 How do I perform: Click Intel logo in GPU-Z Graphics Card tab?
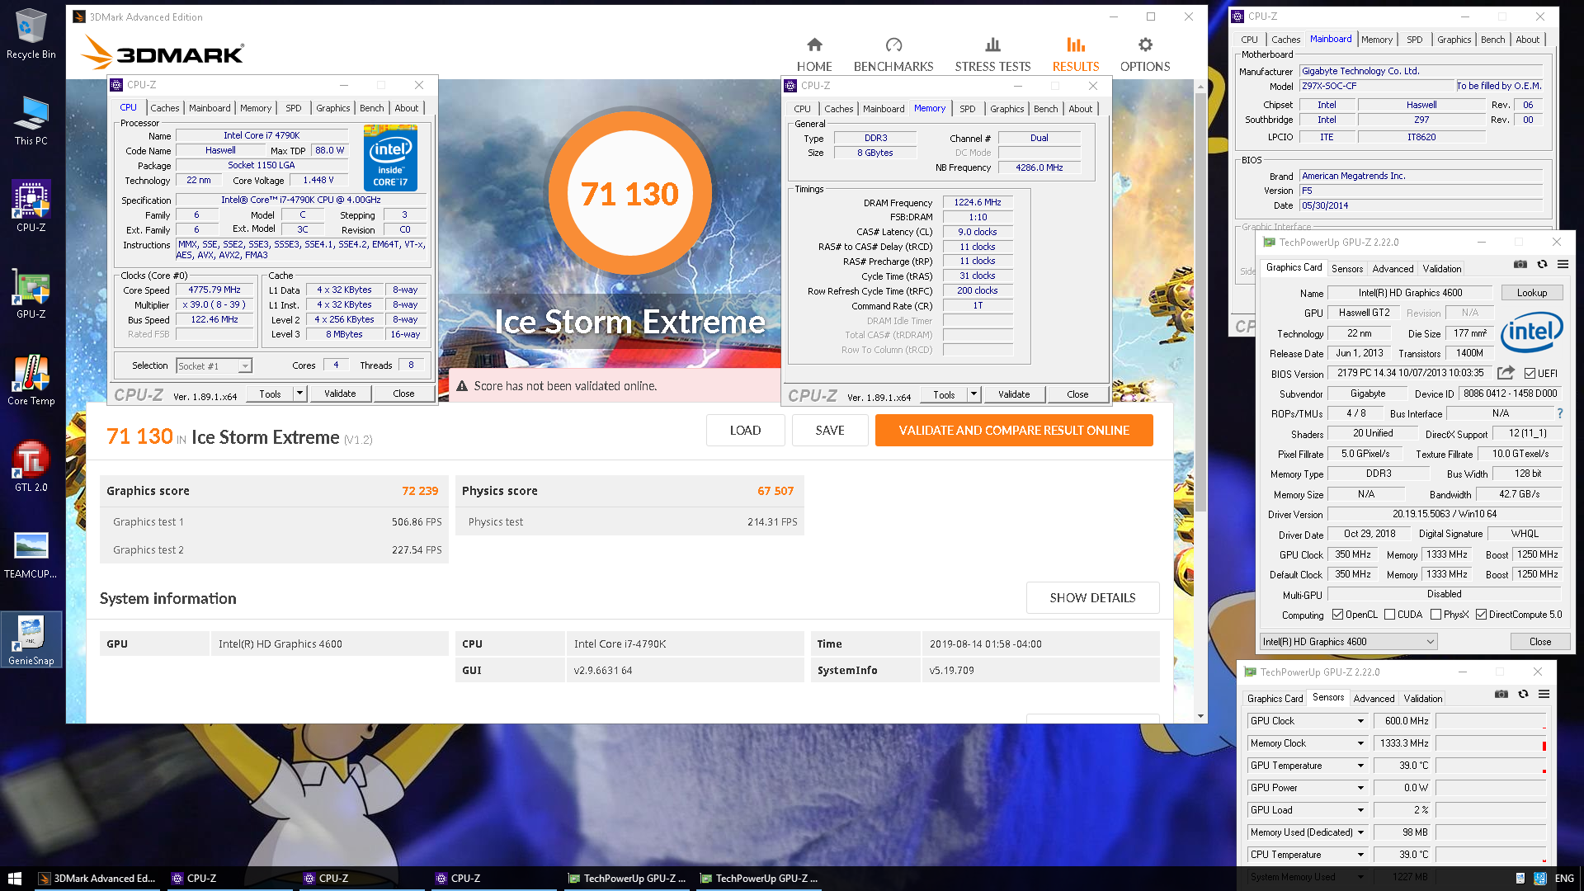[1531, 332]
